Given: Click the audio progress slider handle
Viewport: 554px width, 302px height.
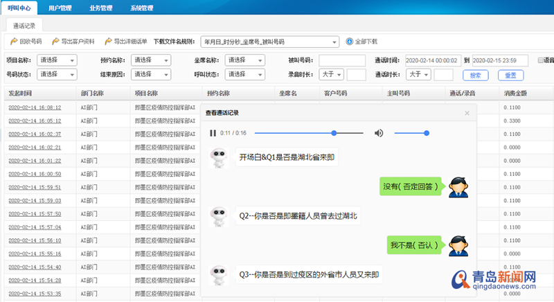Looking at the screenshot, I should pos(334,133).
